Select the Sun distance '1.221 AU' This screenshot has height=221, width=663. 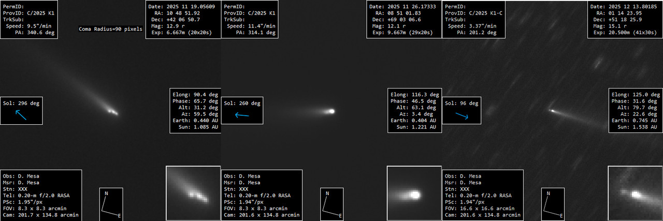click(423, 126)
